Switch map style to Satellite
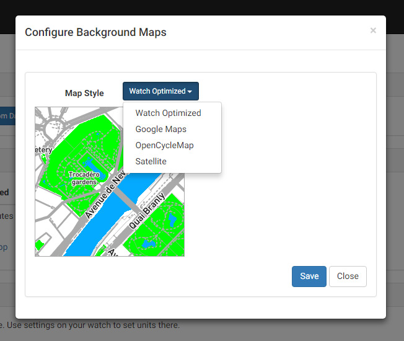This screenshot has width=404, height=341. [151, 161]
